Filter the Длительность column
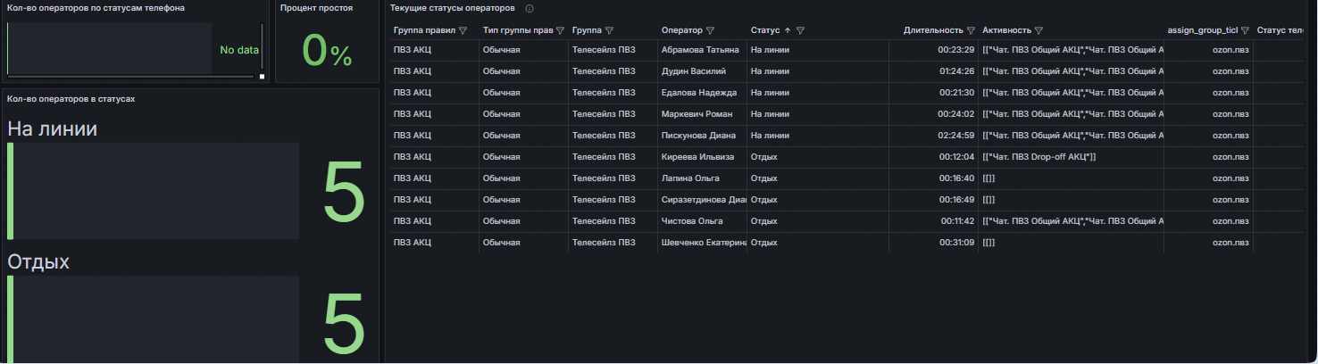Screen dimensions: 1318x364 [x=971, y=30]
